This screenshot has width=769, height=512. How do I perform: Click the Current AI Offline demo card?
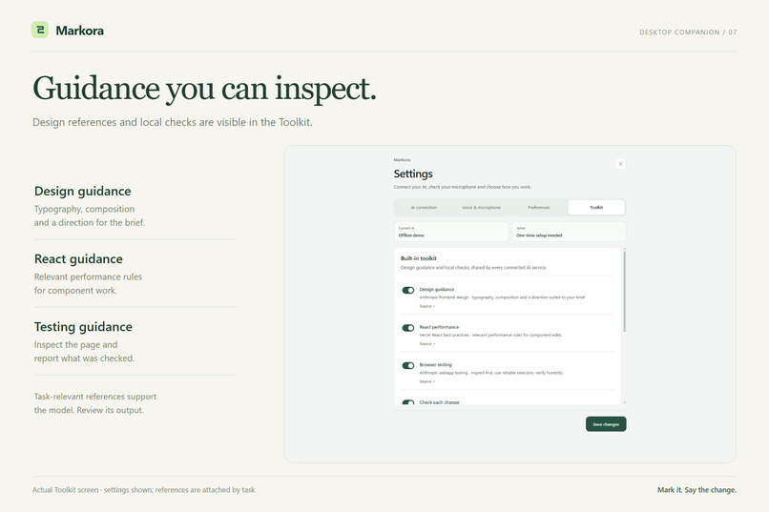coord(451,232)
